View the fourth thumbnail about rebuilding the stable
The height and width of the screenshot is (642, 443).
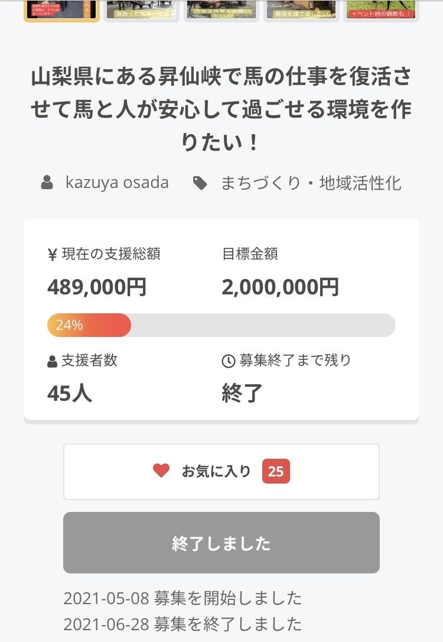pyautogui.click(x=301, y=9)
